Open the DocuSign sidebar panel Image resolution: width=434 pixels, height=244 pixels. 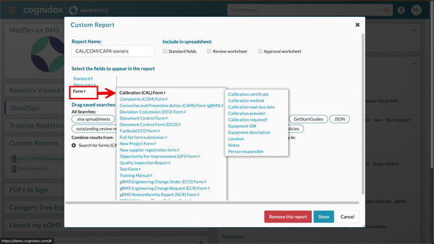tap(34, 108)
